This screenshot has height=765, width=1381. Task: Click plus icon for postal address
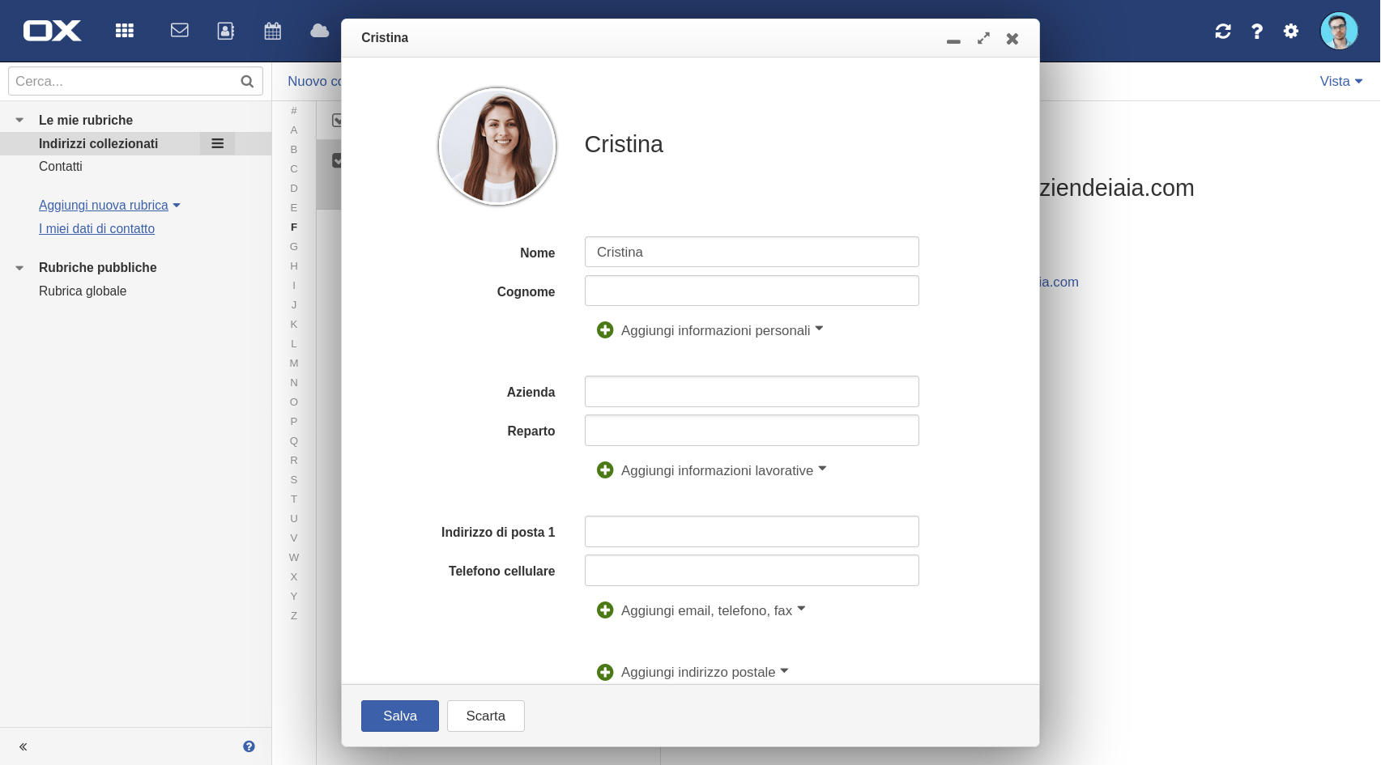[x=605, y=672]
